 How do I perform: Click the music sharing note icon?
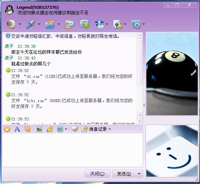pos(50,129)
